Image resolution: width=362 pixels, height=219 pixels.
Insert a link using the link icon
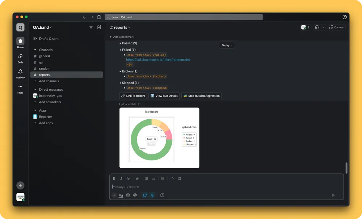click(138, 178)
